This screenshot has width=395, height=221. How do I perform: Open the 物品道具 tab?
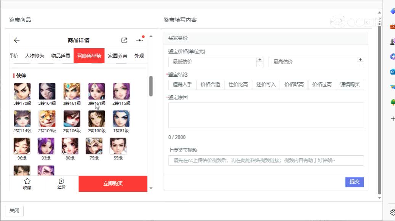61,56
